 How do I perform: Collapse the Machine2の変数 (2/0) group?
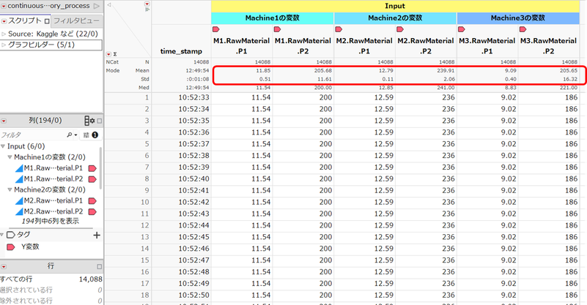[10, 190]
